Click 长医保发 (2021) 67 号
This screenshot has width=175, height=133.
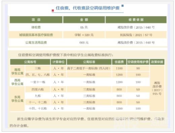[136, 35]
